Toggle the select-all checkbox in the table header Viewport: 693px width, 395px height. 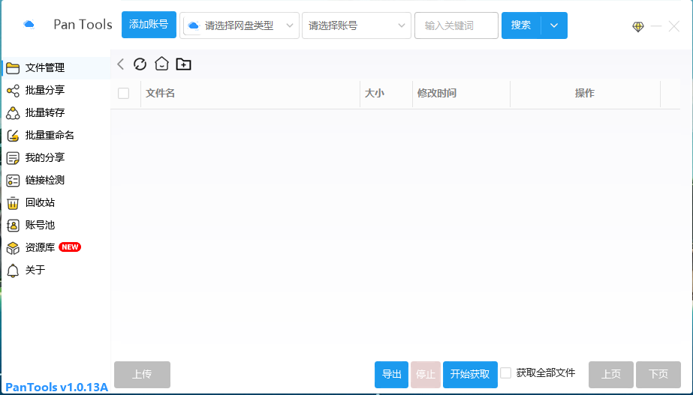(123, 93)
